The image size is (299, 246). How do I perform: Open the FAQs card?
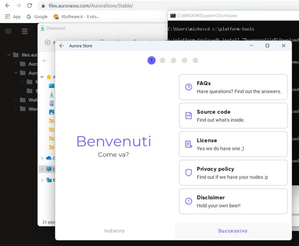[x=233, y=87]
